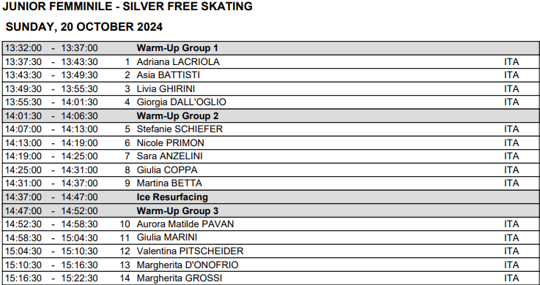This screenshot has width=540, height=285.
Task: Click the Warm-Up Group 2 header
Action: click(x=270, y=115)
